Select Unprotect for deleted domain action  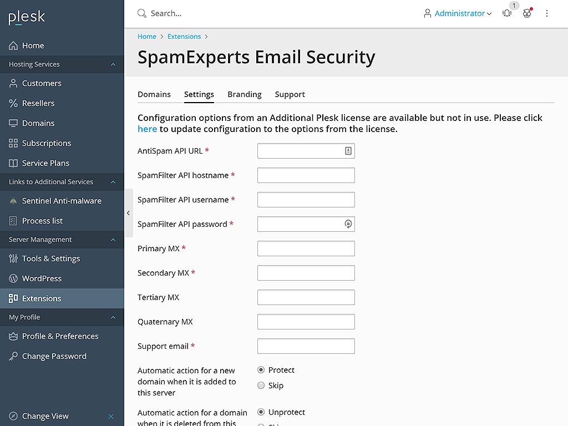[261, 412]
